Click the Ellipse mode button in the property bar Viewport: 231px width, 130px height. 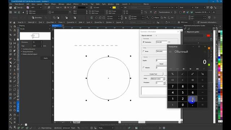(x=155, y=18)
